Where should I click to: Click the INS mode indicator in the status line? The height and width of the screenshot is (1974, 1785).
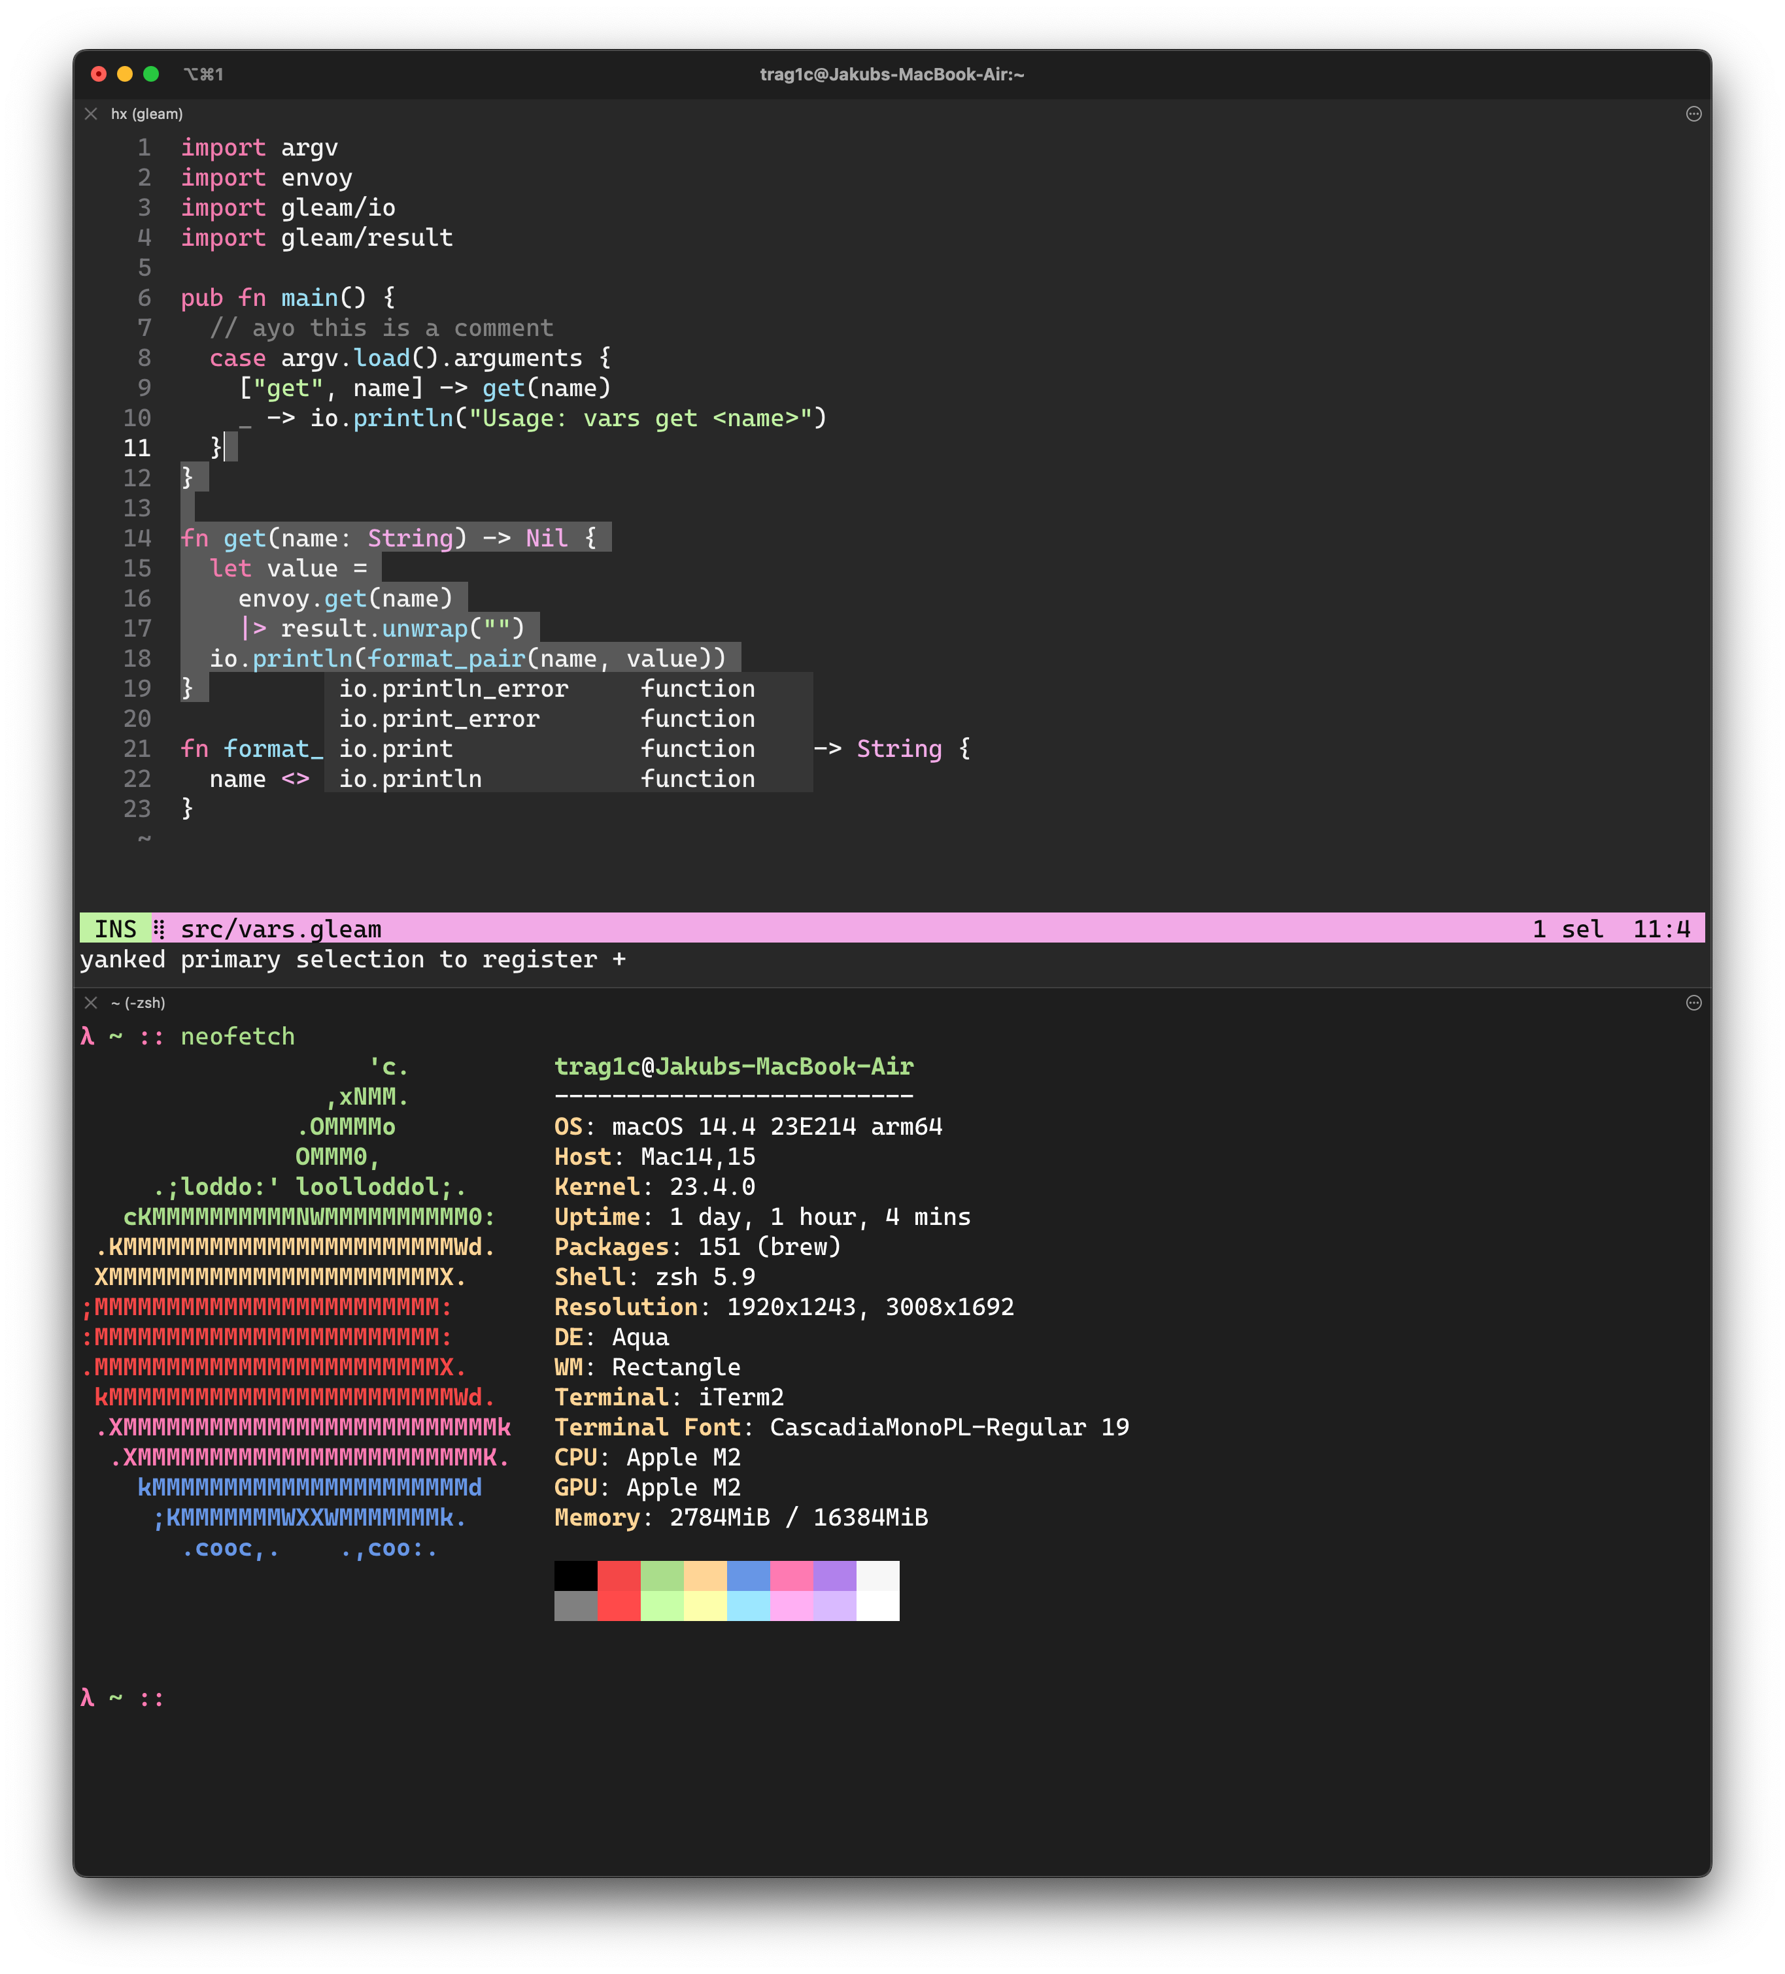pos(116,928)
